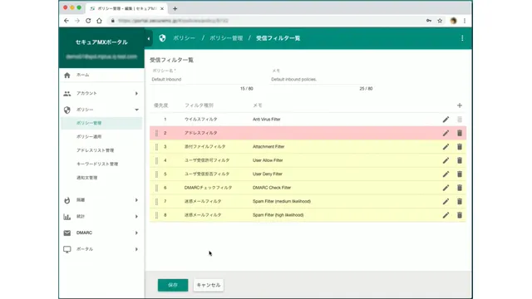The image size is (532, 299).
Task: Edit Spam Filter (high likelihood) row
Action: 446,215
